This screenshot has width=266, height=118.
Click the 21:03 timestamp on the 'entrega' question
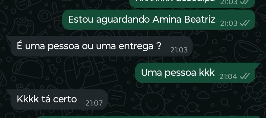179,50
